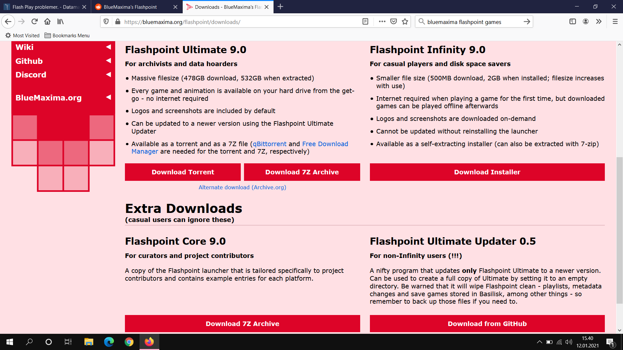Expand the arrow beside BlueMaxima.org
This screenshot has height=350, width=623.
[x=108, y=97]
